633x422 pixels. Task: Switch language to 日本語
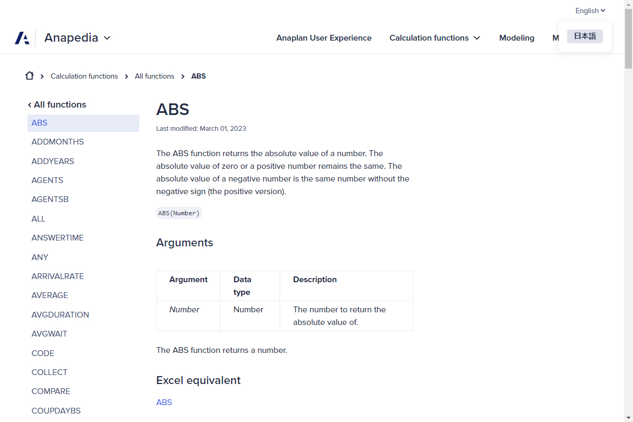[584, 36]
